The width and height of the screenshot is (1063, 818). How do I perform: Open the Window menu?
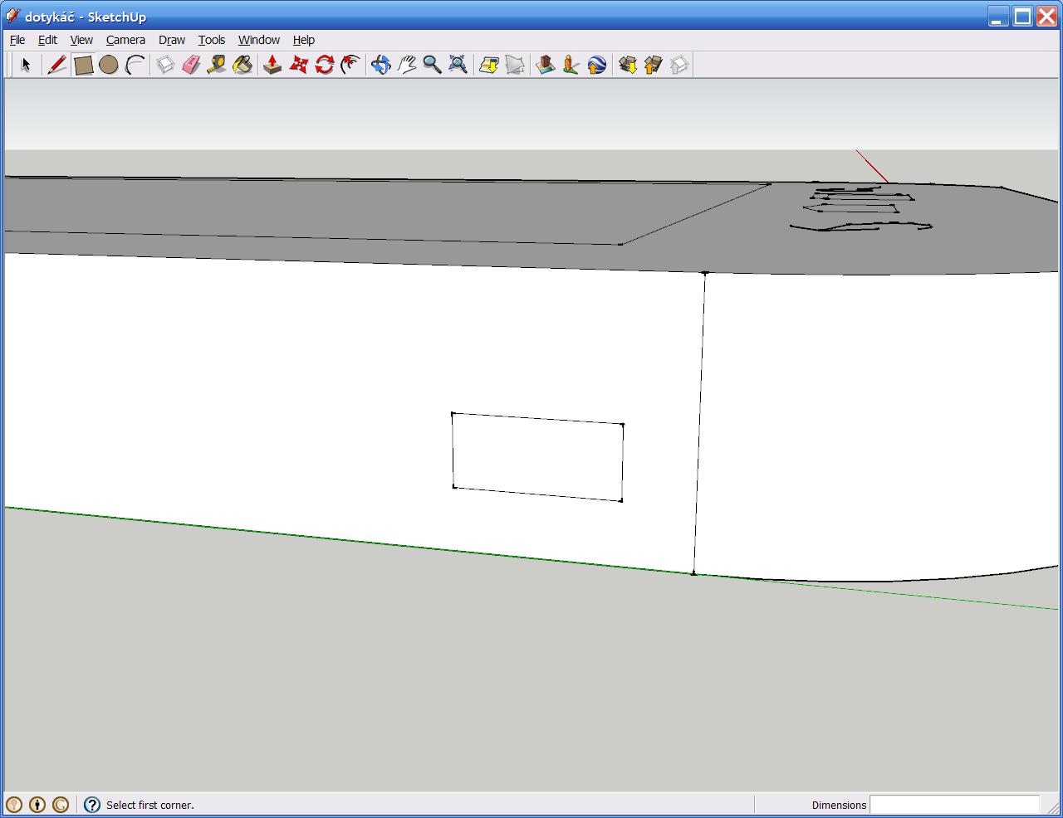point(258,40)
